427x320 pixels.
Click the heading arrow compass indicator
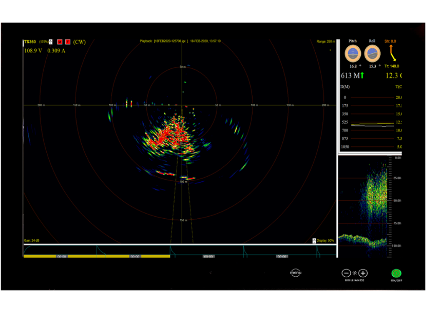tap(392, 53)
